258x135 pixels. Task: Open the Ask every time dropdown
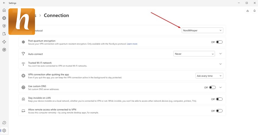209,76
